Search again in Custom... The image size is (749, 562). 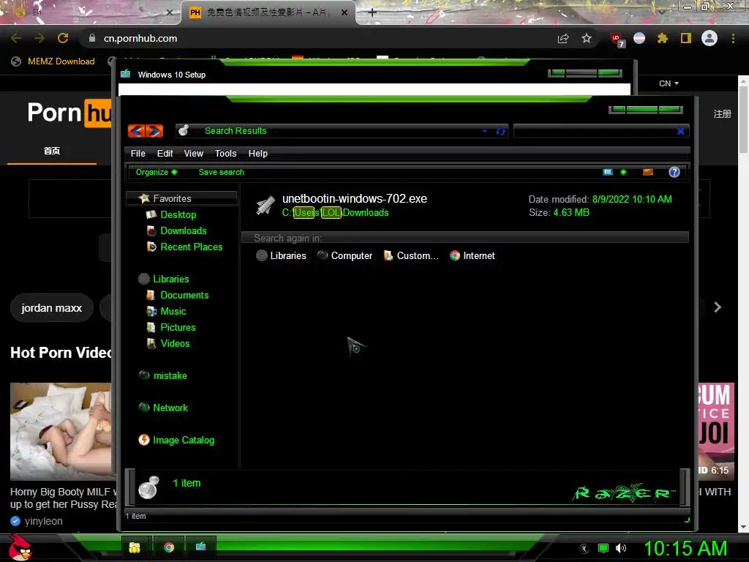tap(411, 255)
